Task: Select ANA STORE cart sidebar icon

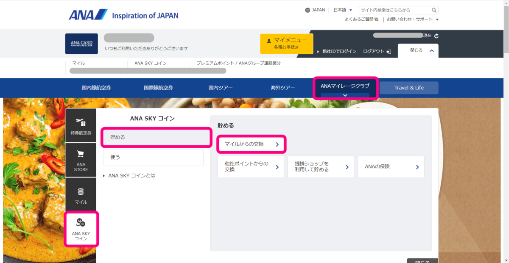Action: (x=81, y=160)
